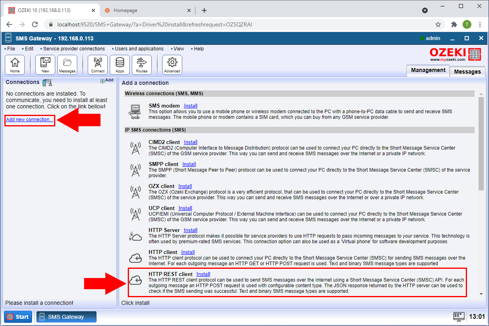This screenshot has height=326, width=489.
Task: Click the green plus Add button in Connections
Action: 107,80
